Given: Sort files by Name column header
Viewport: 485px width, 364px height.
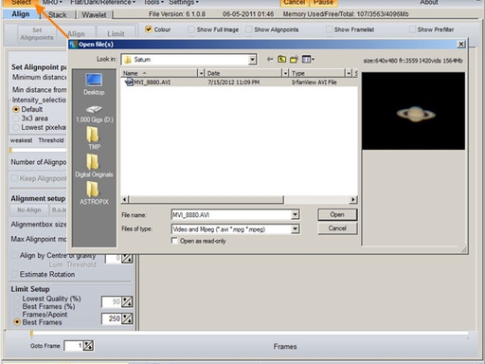Looking at the screenshot, I should click(160, 73).
